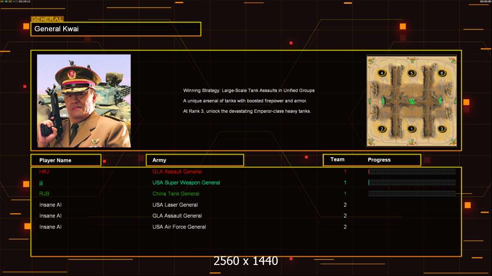492x276 pixels.
Task: Click General Kwai's portrait image
Action: click(x=84, y=101)
